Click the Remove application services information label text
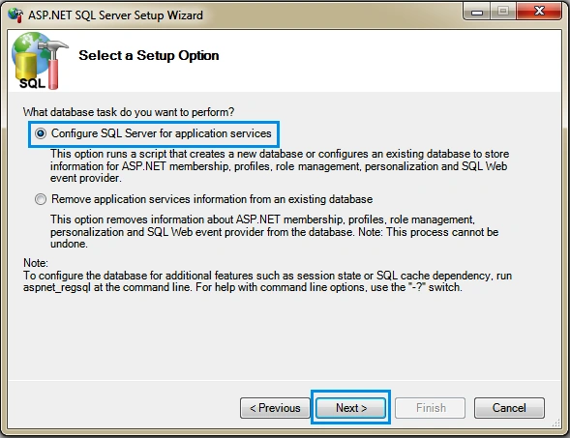The height and width of the screenshot is (438, 570). (x=212, y=199)
